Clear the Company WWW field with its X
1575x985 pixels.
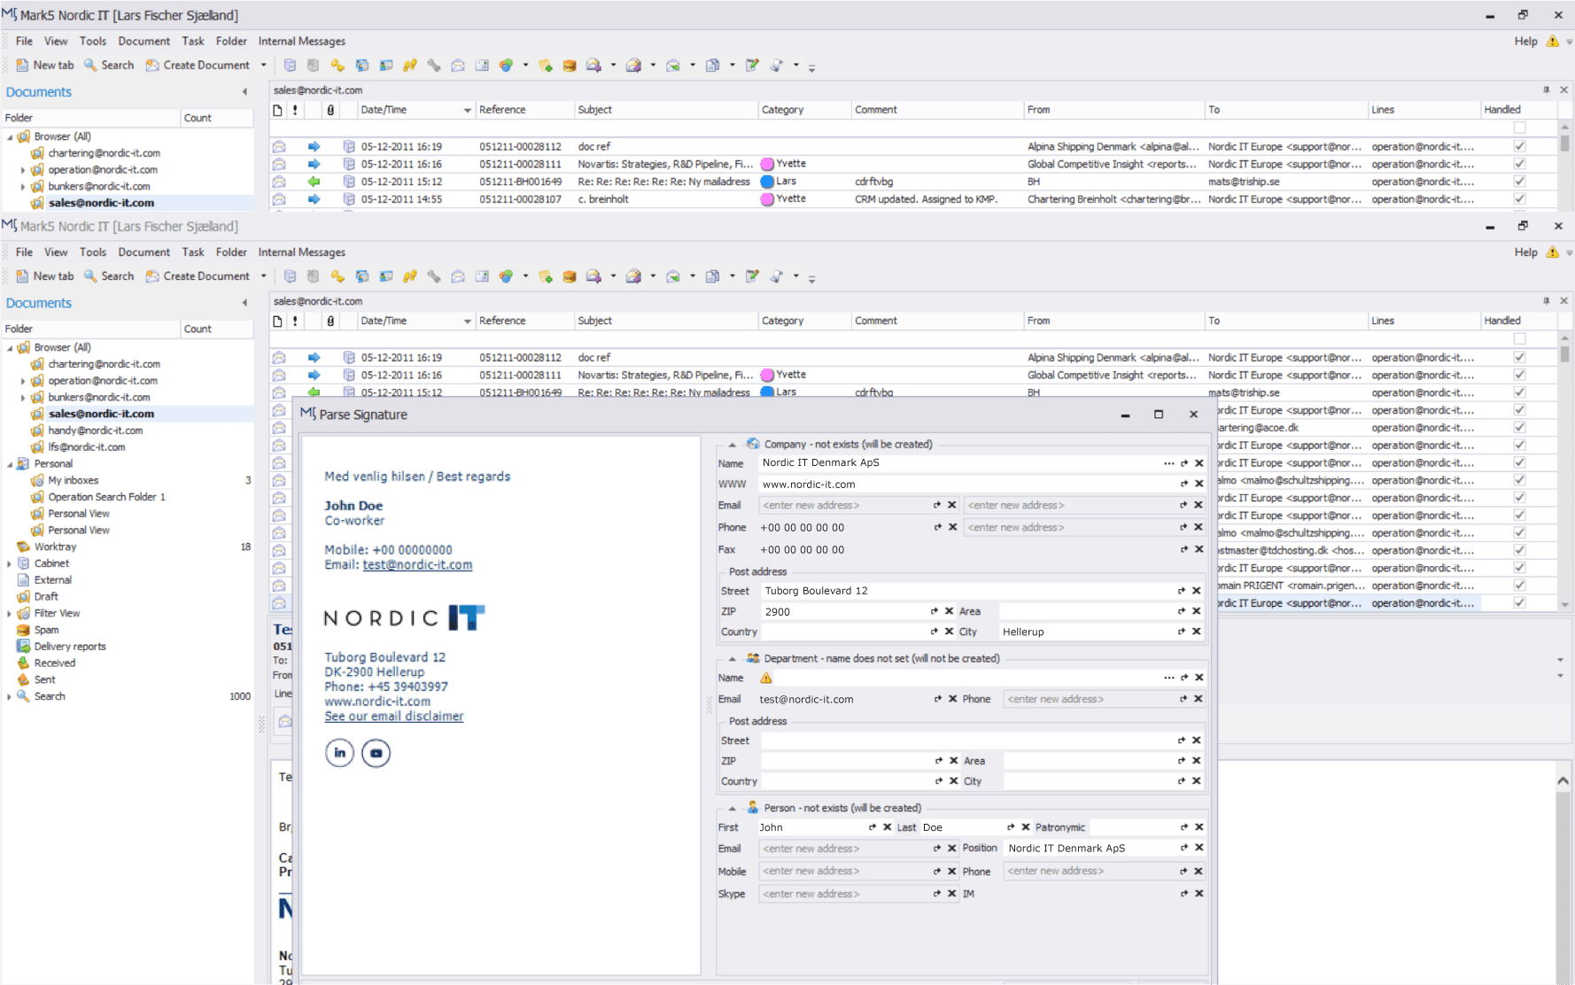(1199, 484)
